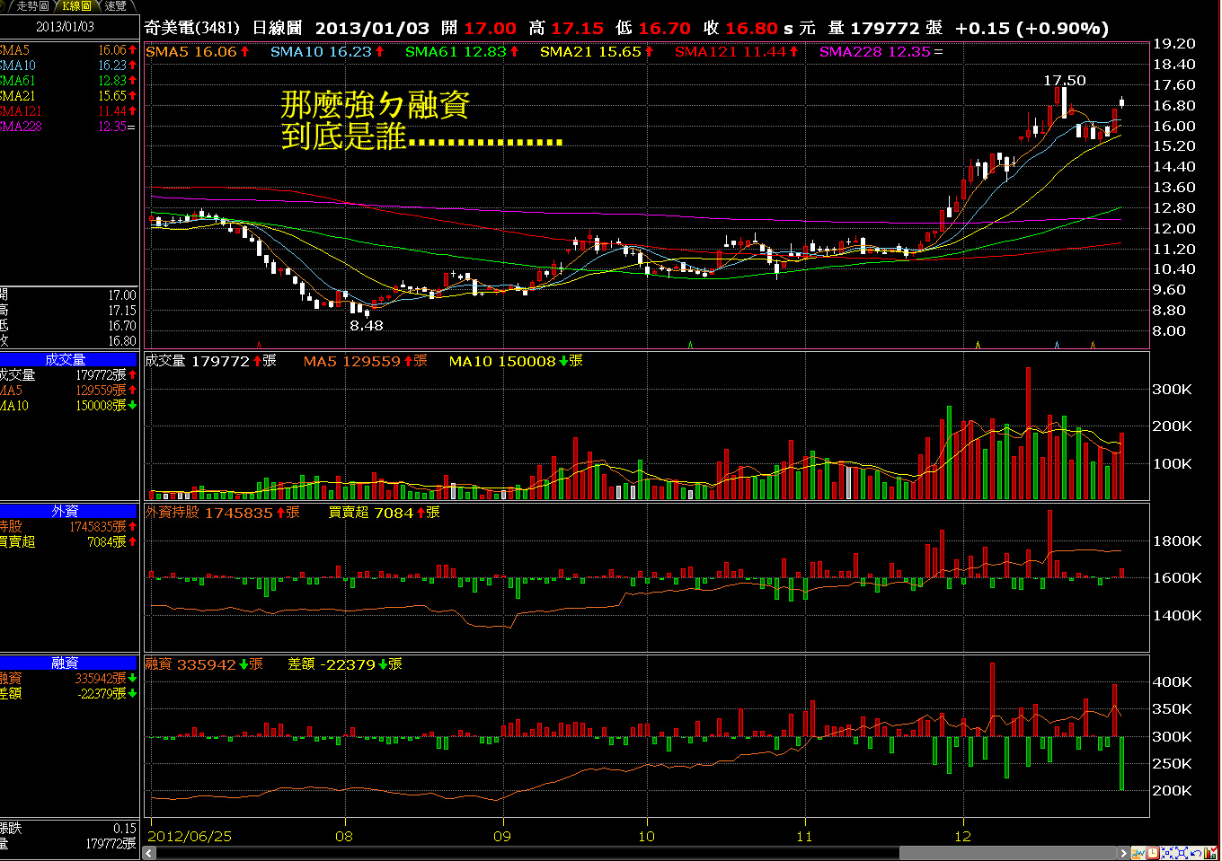The height and width of the screenshot is (861, 1222).
Task: Select SMA10 row in left sidebar
Action: pyautogui.click(x=68, y=66)
